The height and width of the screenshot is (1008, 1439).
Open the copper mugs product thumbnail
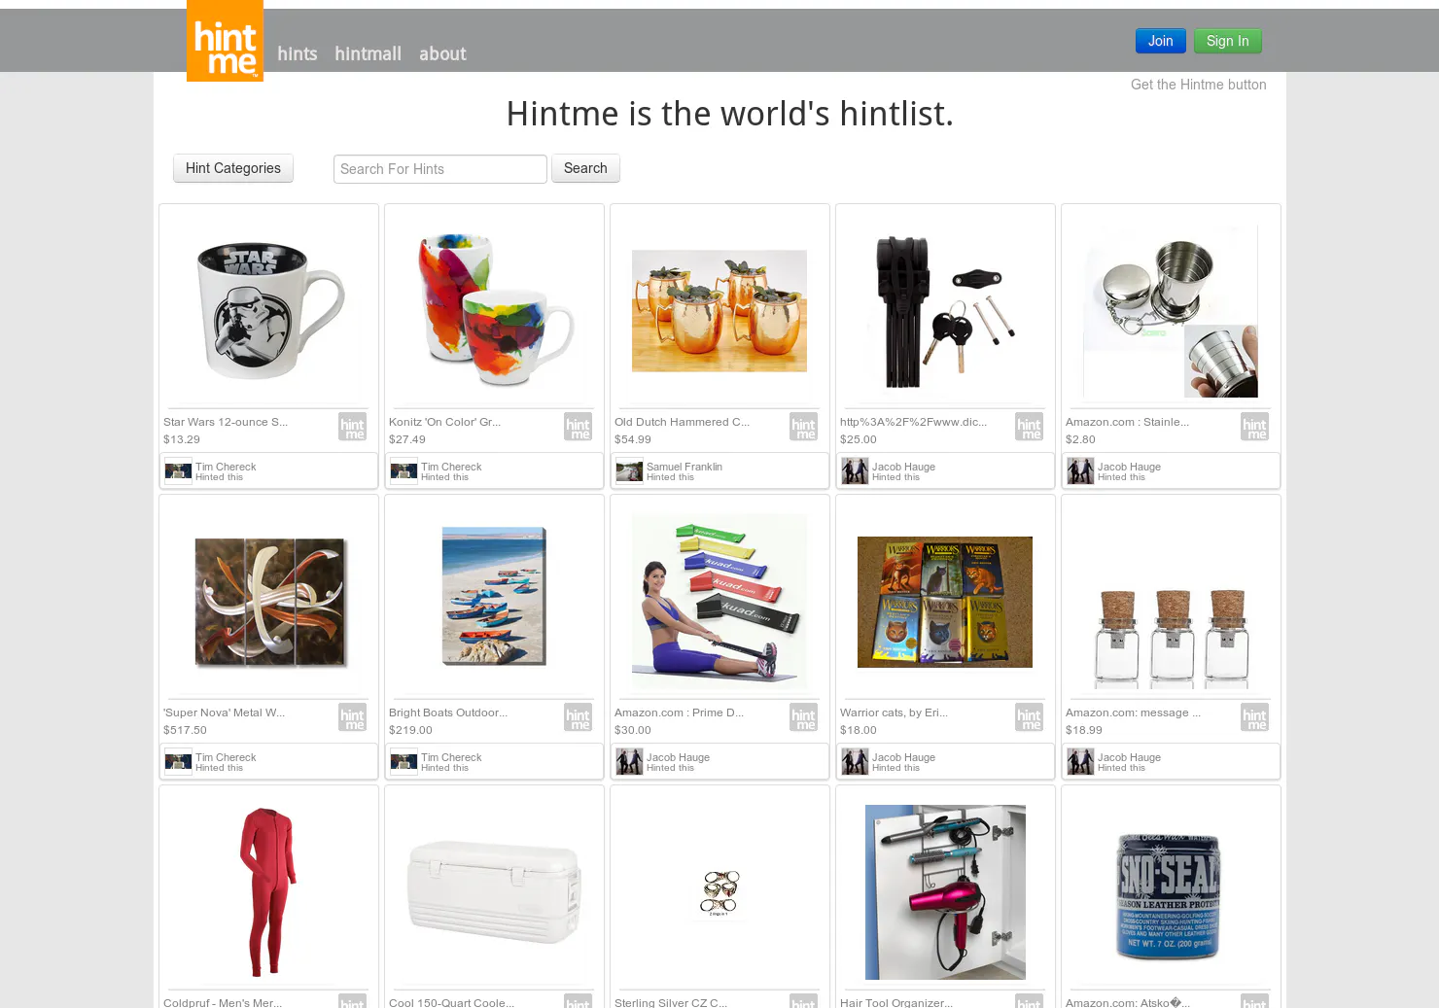(719, 311)
